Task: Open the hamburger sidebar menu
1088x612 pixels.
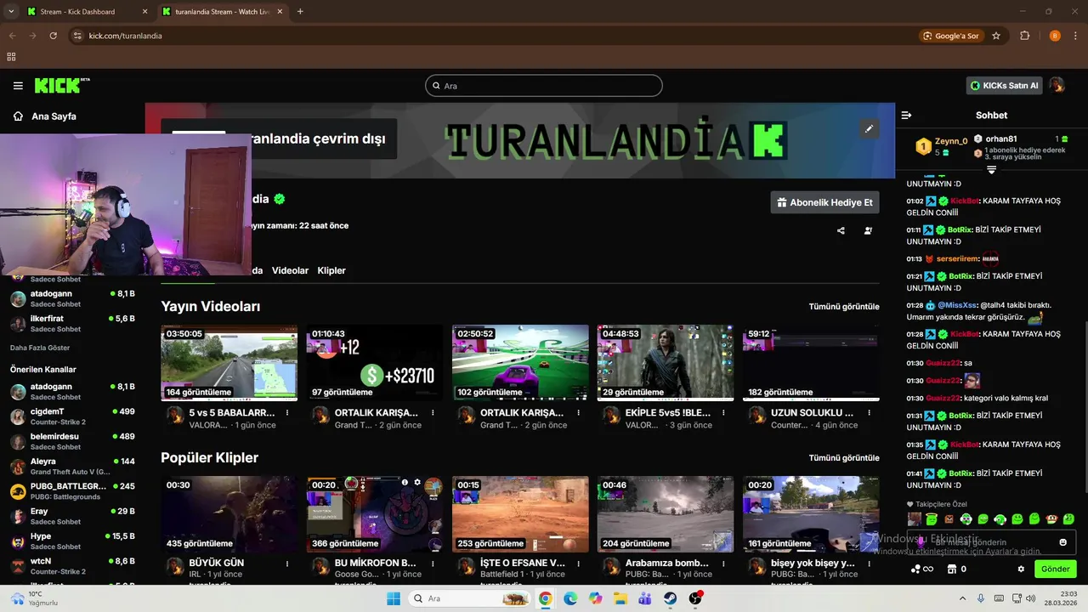Action: 18,86
